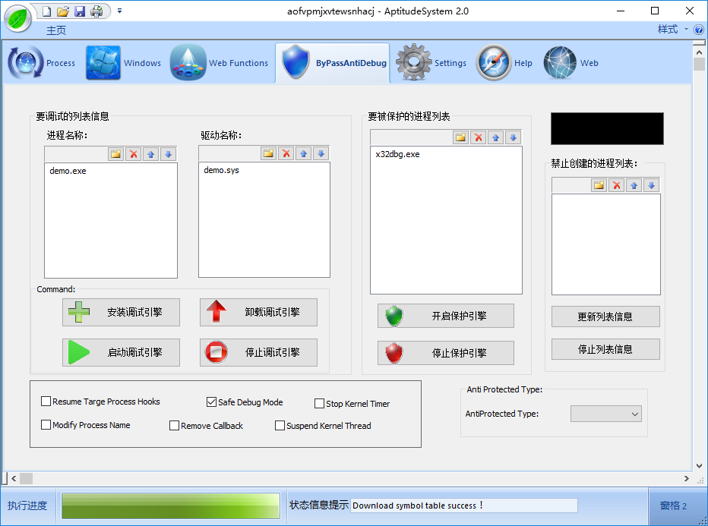Open the Web tab with globe icon
This screenshot has height=526, width=708.
(571, 63)
